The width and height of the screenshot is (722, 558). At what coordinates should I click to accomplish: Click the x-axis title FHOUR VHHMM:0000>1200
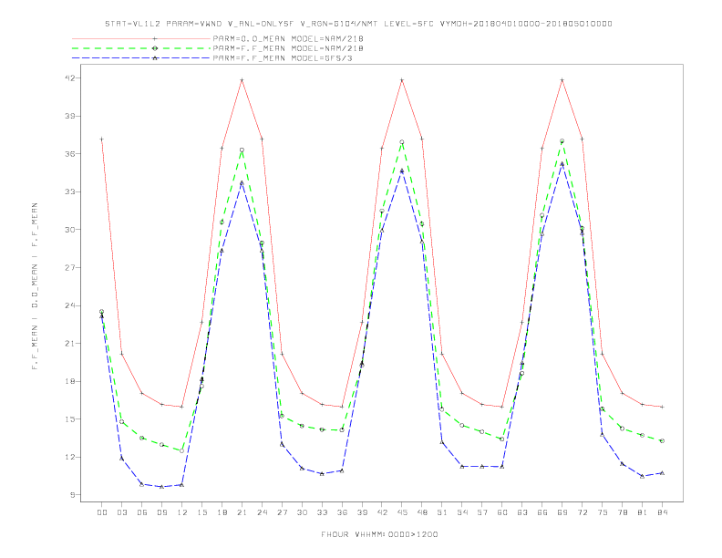(x=379, y=534)
